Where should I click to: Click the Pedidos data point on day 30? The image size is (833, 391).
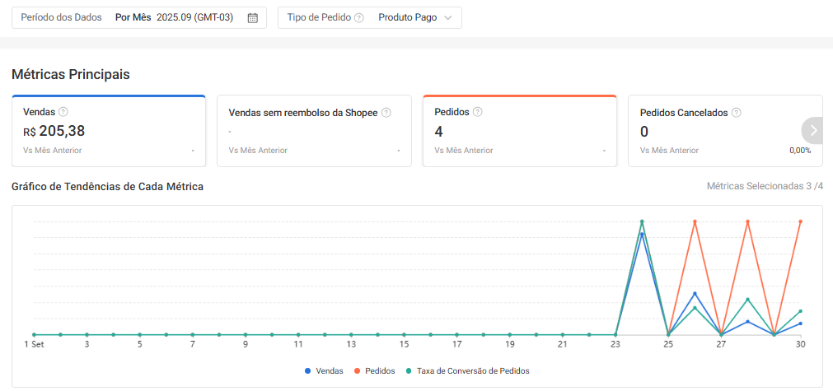pyautogui.click(x=800, y=221)
